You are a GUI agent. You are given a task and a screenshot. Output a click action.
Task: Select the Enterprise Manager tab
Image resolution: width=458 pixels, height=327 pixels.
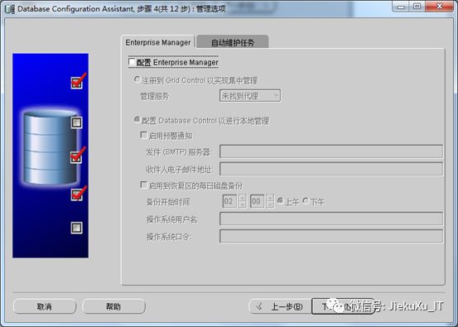coord(157,42)
